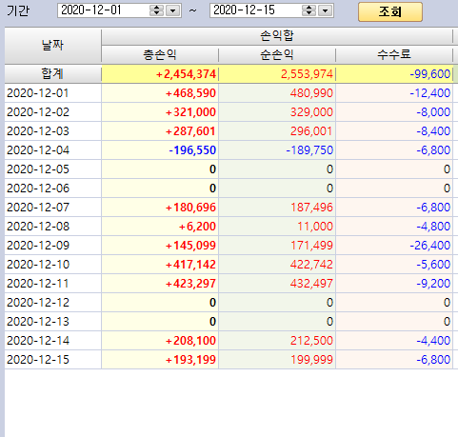
Task: Sort by the 날짜 column header
Action: tap(53, 45)
